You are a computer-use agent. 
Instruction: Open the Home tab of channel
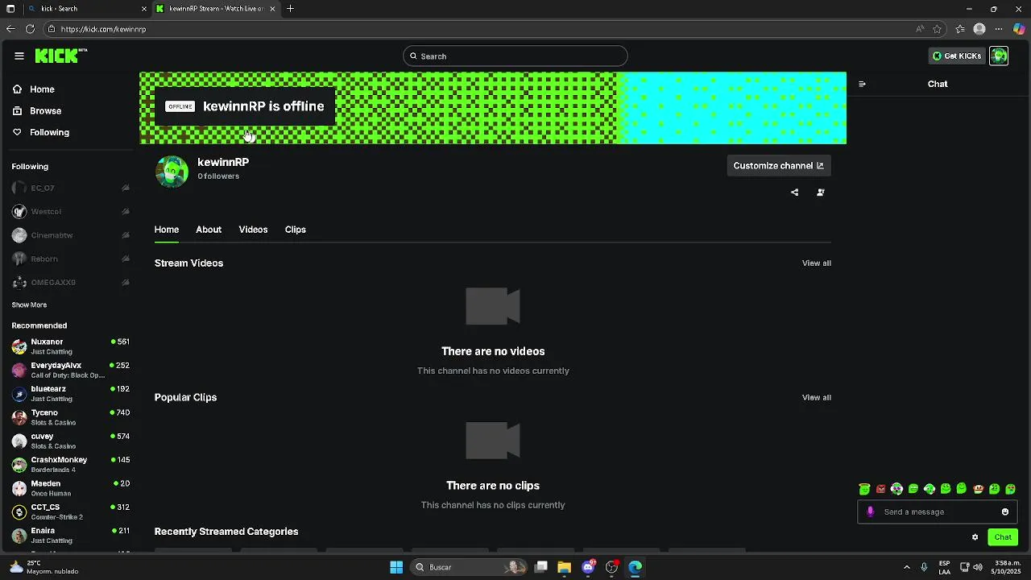tap(167, 230)
